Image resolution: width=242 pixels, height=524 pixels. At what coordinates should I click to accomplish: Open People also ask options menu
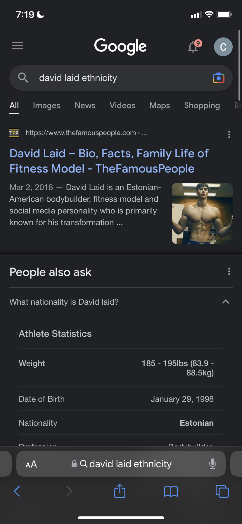click(229, 272)
